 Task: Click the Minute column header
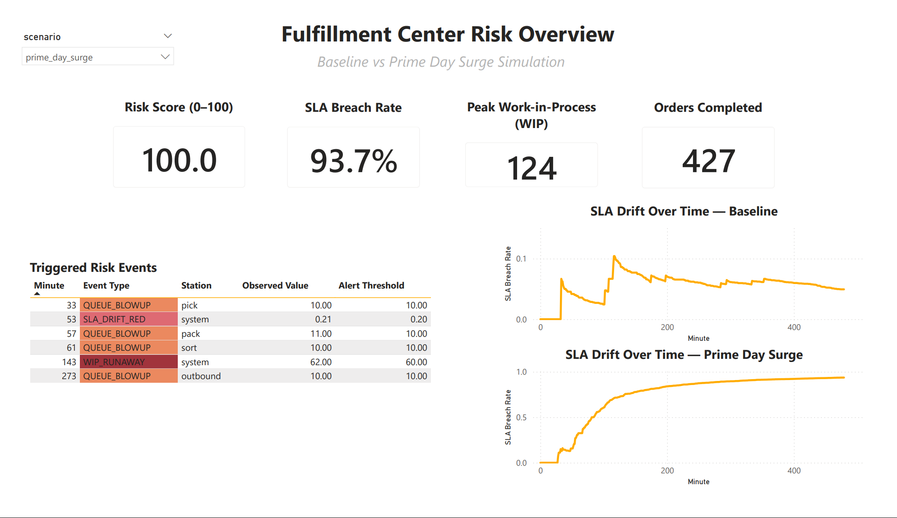click(x=49, y=285)
